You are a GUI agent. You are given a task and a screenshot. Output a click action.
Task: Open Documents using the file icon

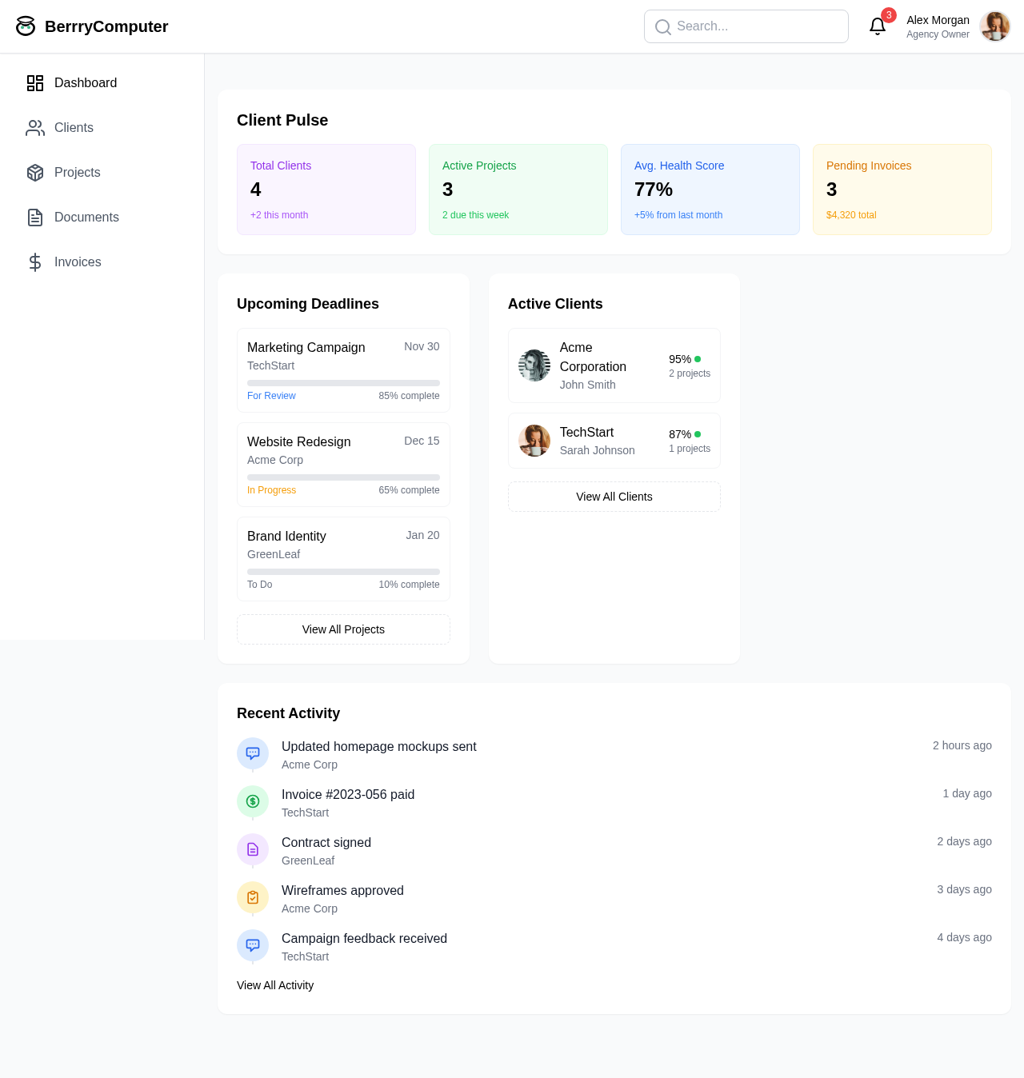(x=34, y=217)
